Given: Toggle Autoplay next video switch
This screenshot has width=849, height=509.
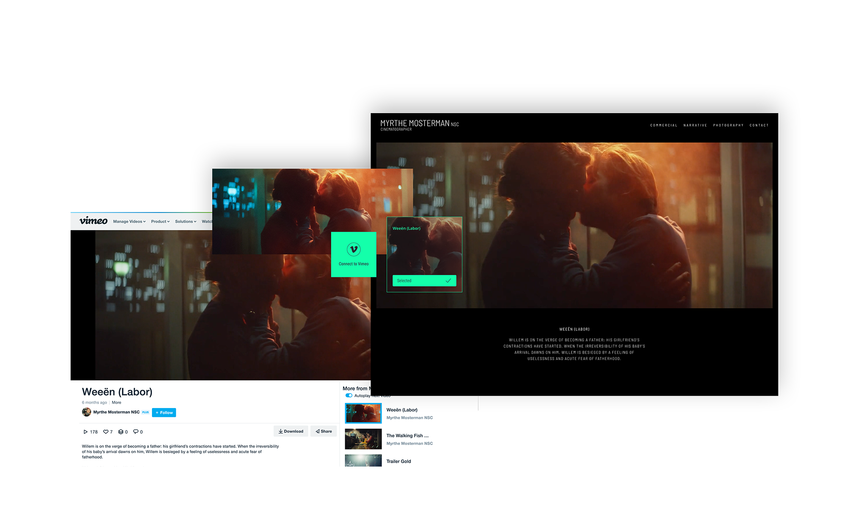Looking at the screenshot, I should [x=349, y=395].
